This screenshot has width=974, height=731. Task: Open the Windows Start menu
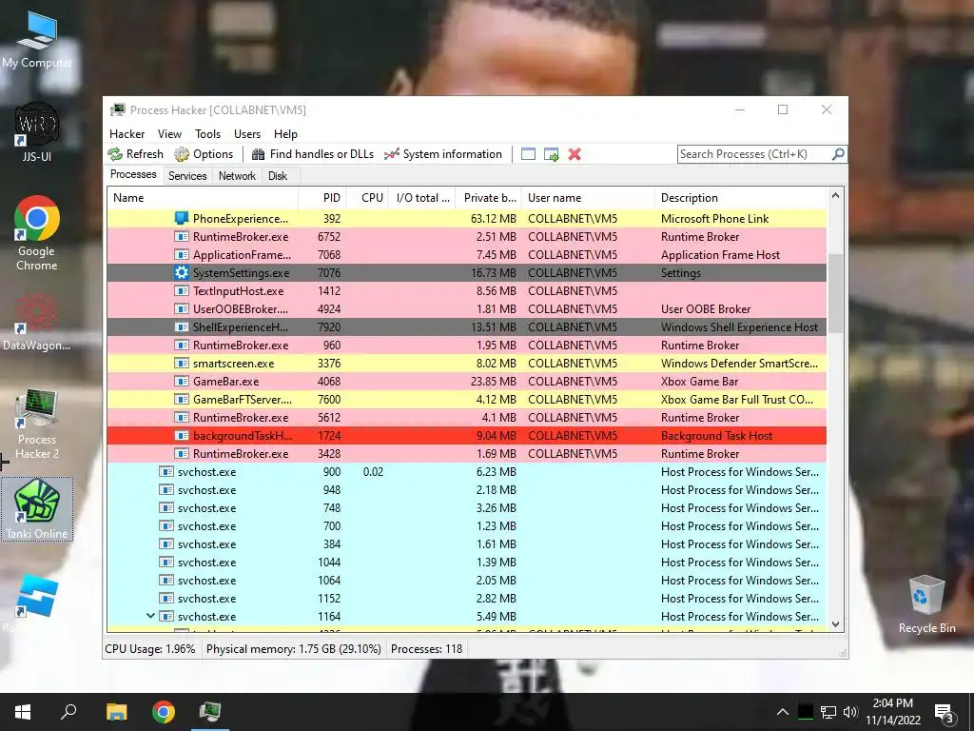(x=23, y=712)
